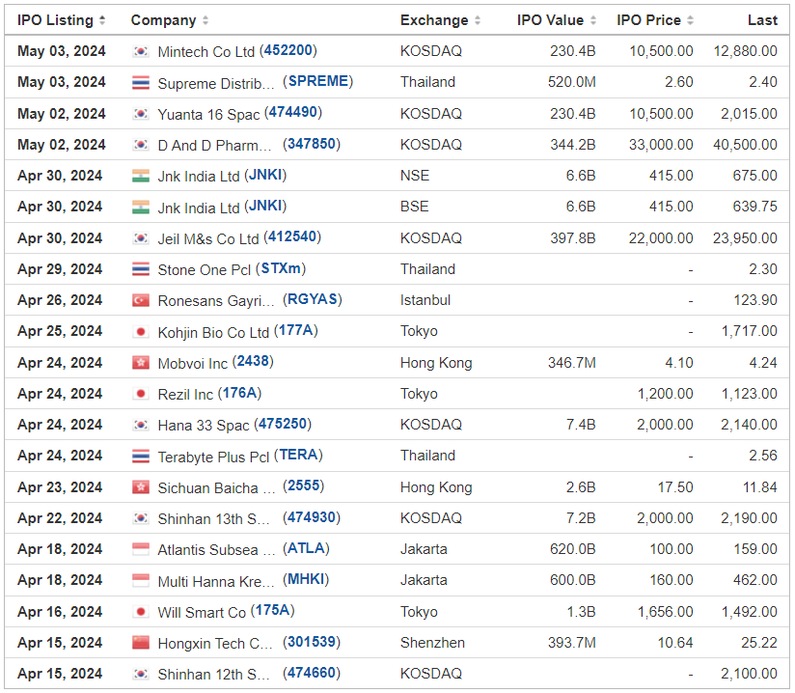Open the TERA ticker link
795x693 pixels.
[298, 455]
